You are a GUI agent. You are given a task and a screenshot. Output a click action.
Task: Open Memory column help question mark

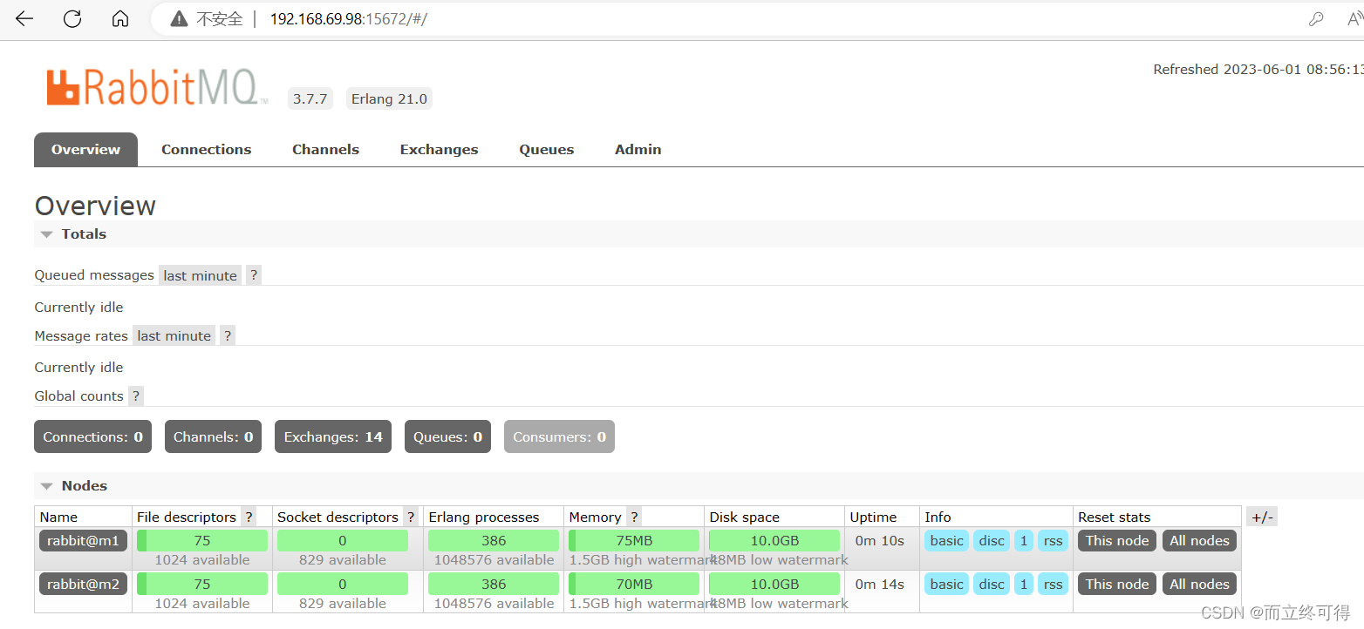point(634,517)
